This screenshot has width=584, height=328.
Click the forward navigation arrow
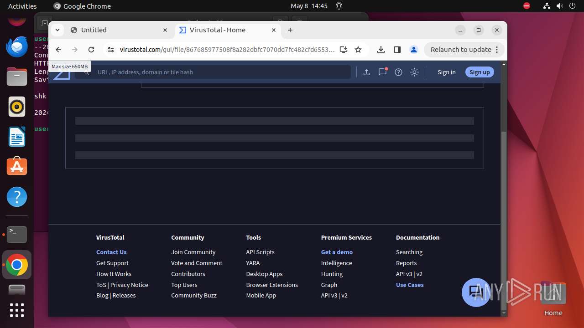[x=75, y=50]
